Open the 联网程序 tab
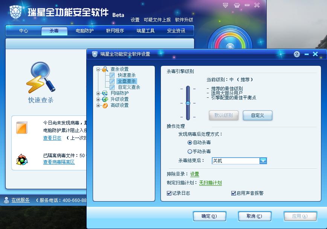 click(115, 31)
